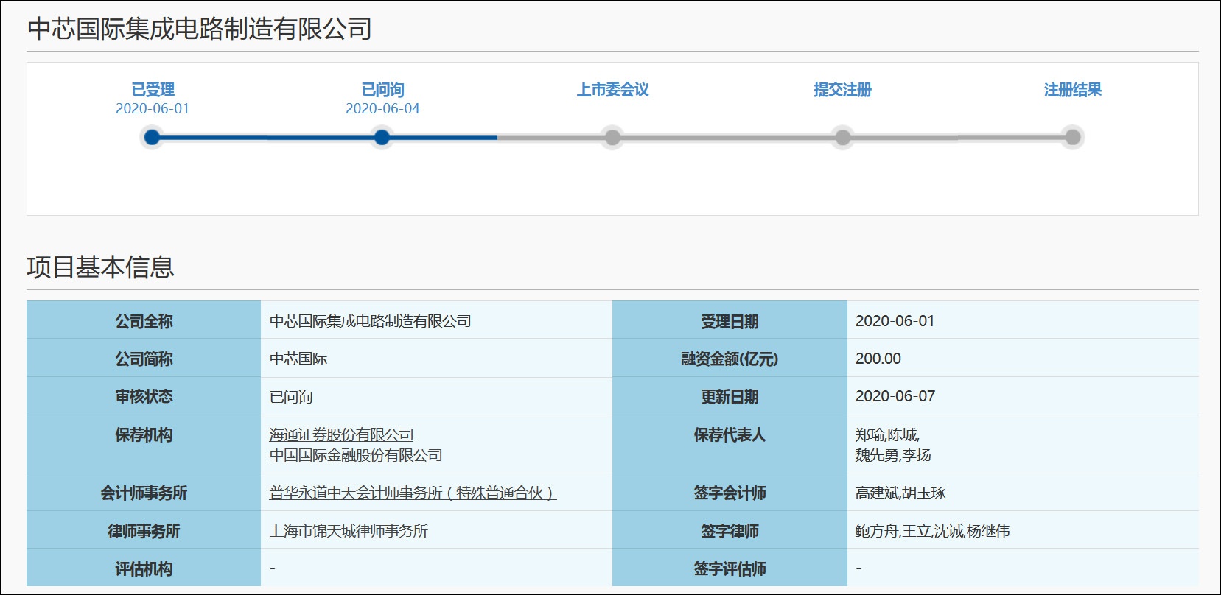Click the 签字会计师 row header
This screenshot has width=1221, height=595.
coord(730,493)
